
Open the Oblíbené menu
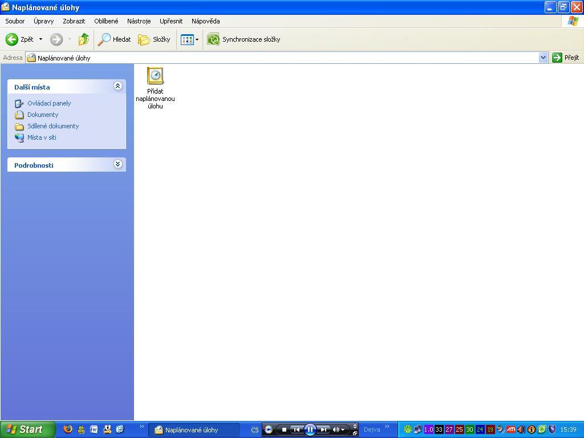106,21
